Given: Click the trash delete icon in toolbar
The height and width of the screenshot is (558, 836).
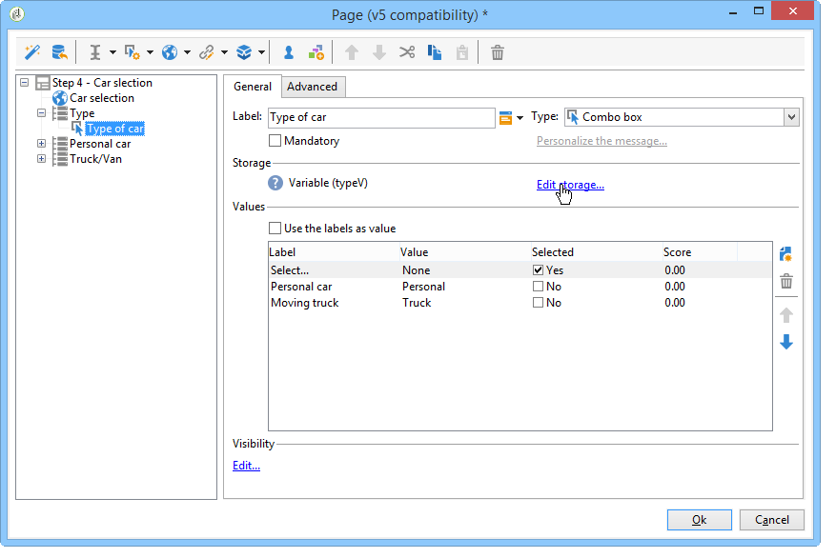Looking at the screenshot, I should point(498,52).
